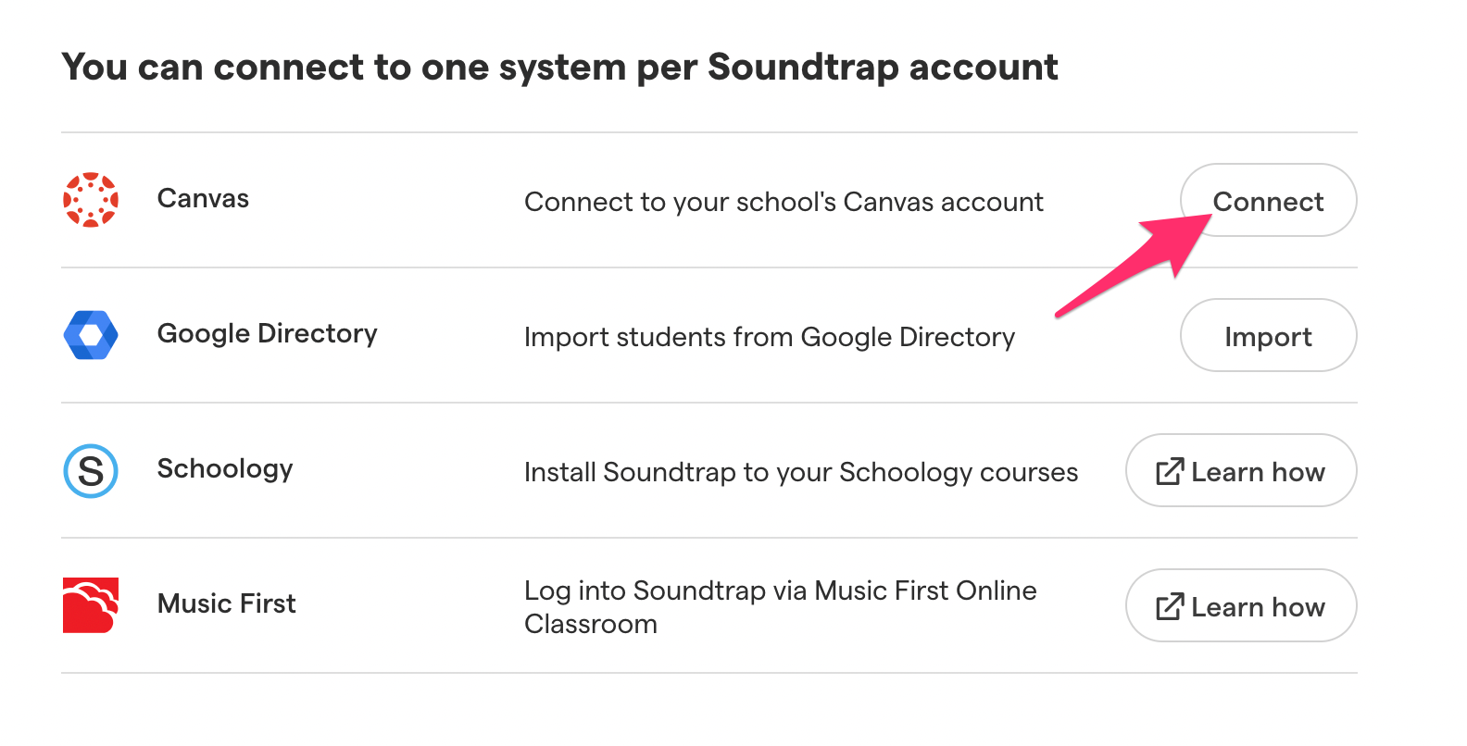Image resolution: width=1467 pixels, height=746 pixels.
Task: Click "Connect to your school's Canvas account" text
Action: click(784, 202)
